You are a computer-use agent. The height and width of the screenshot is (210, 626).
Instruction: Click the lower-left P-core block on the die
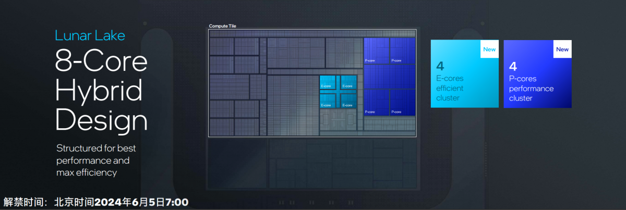coord(376,102)
